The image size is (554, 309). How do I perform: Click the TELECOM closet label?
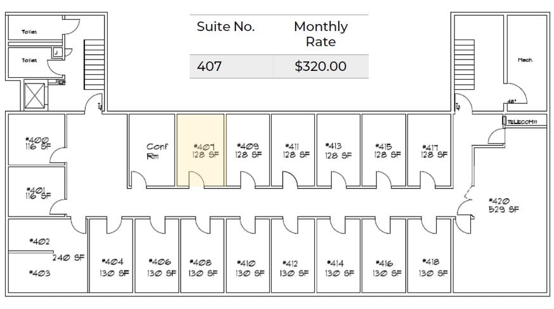[522, 122]
